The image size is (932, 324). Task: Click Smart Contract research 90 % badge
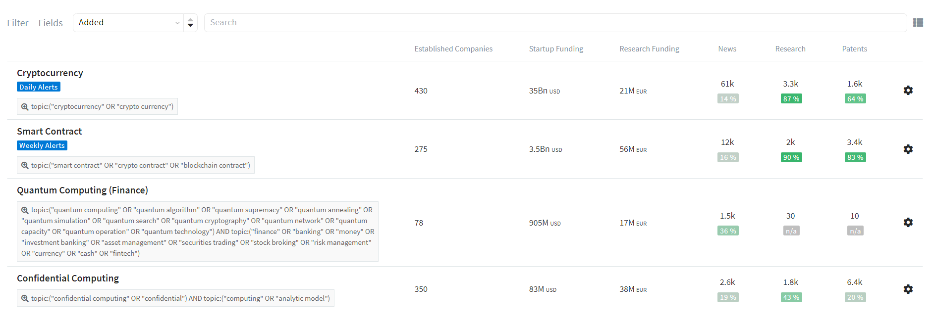click(x=791, y=157)
